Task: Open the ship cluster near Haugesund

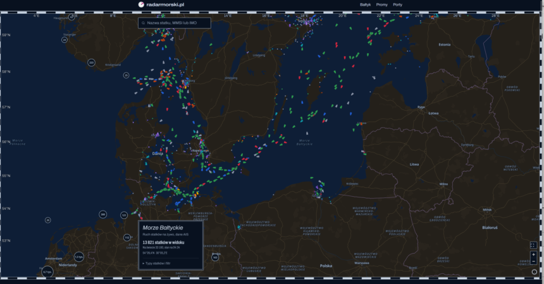Action: pyautogui.click(x=71, y=17)
